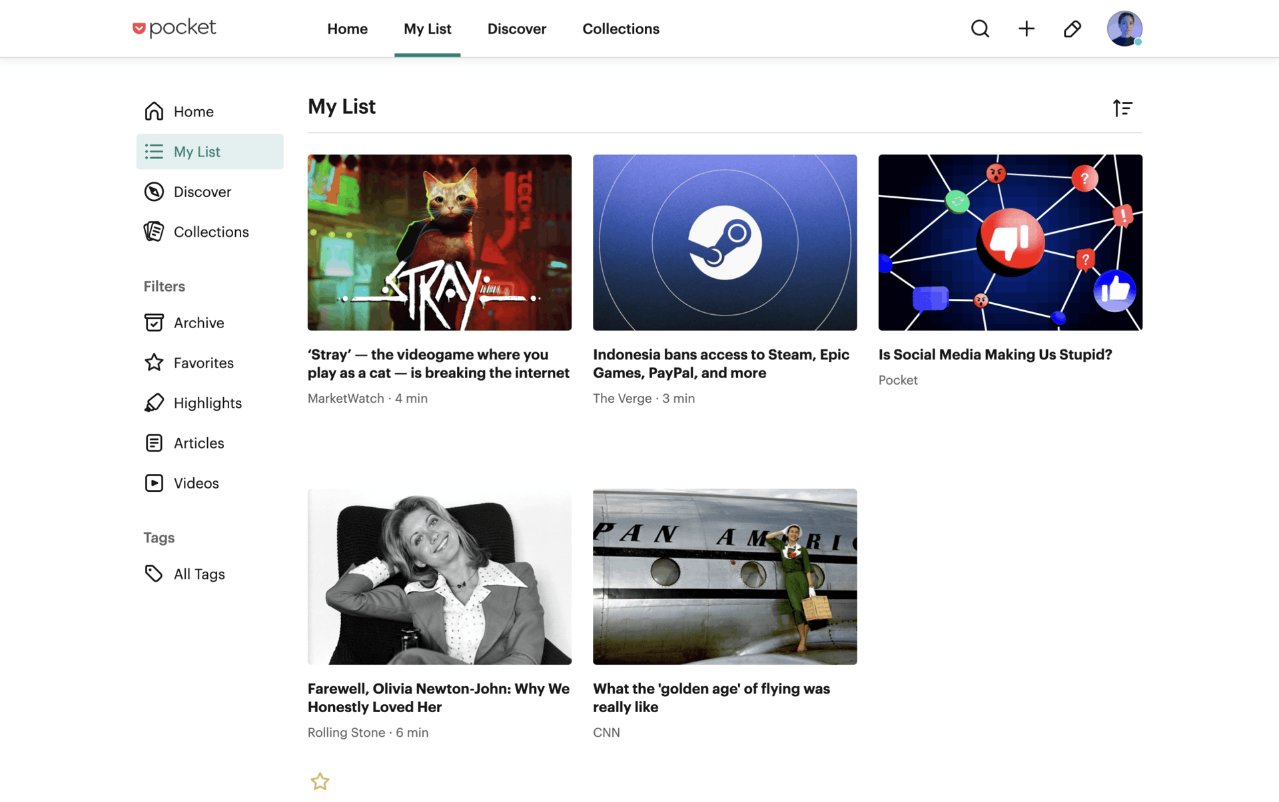Image resolution: width=1279 pixels, height=802 pixels.
Task: Filter by Favorites label
Action: tap(204, 363)
